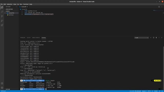Click 'Successfully tagged kuber:latest' terminal line
164x92 pixels.
[31, 79]
